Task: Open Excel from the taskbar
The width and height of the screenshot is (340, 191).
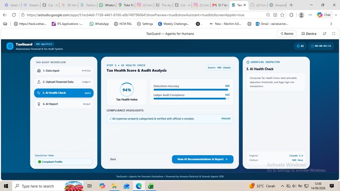Action: click(151, 186)
